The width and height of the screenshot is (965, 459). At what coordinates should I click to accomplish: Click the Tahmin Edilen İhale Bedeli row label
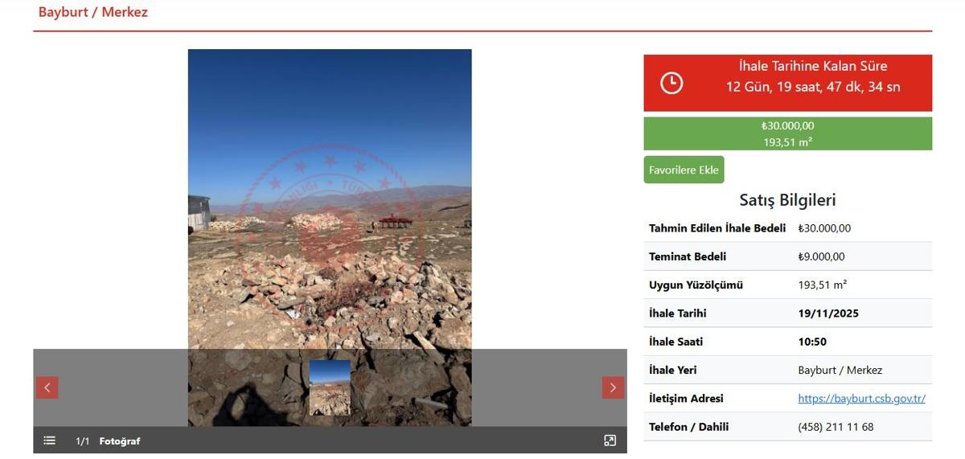pyautogui.click(x=717, y=228)
